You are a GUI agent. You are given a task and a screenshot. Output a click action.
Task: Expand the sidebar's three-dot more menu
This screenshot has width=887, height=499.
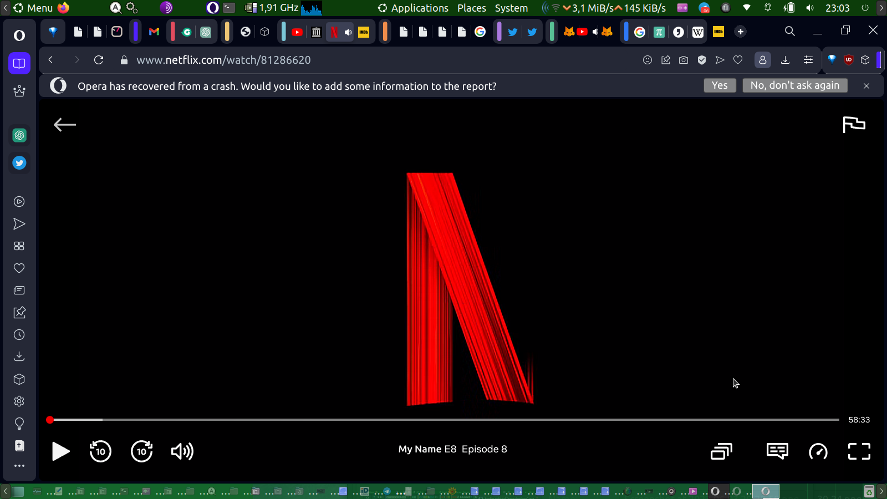[x=19, y=466]
